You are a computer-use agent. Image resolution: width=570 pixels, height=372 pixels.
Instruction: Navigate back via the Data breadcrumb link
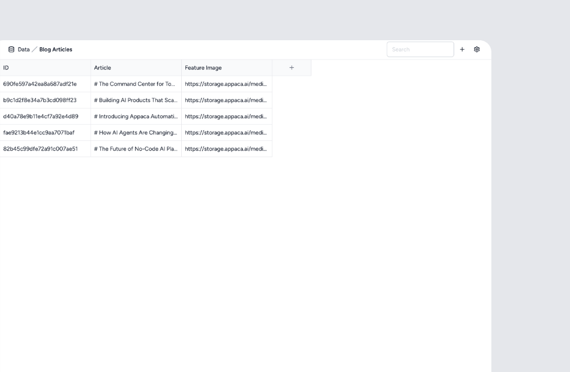[23, 49]
